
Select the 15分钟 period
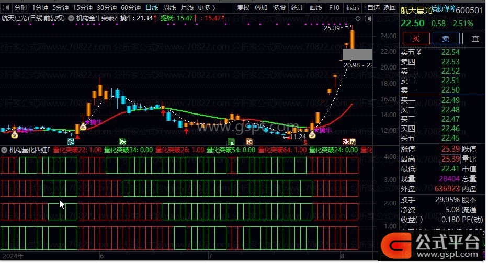coord(83,7)
